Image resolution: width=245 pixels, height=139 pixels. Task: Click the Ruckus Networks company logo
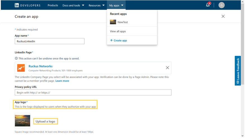21,68
